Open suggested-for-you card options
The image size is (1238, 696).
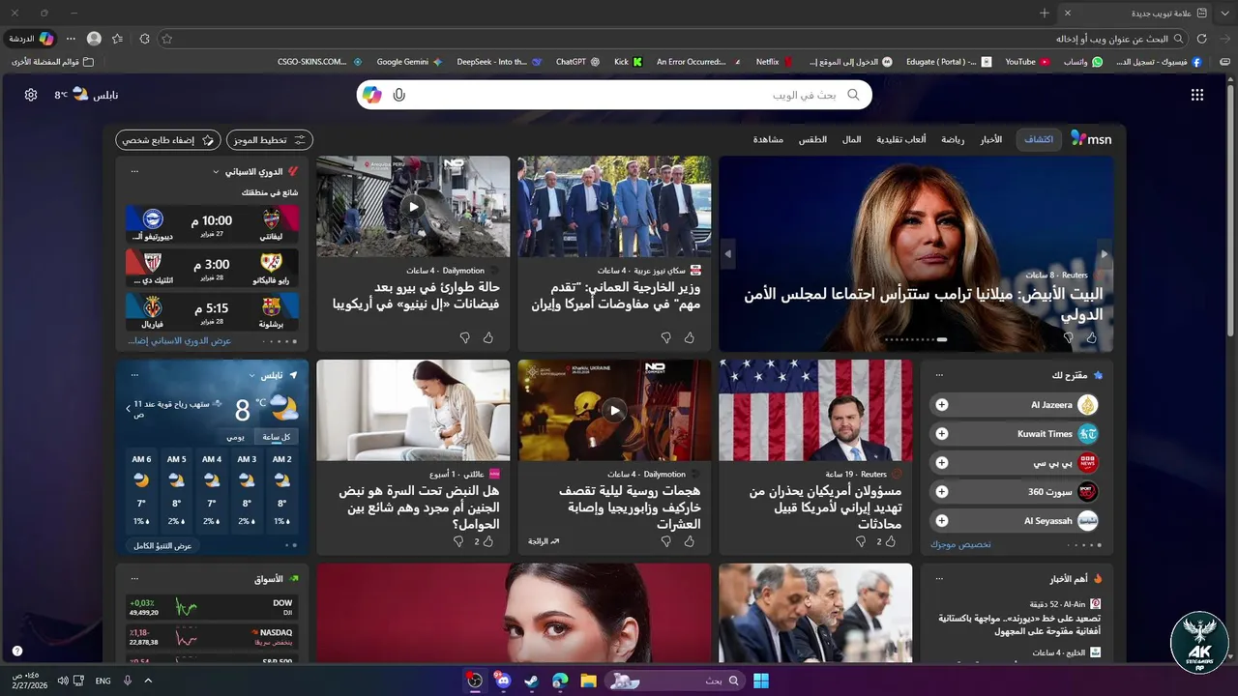click(938, 375)
